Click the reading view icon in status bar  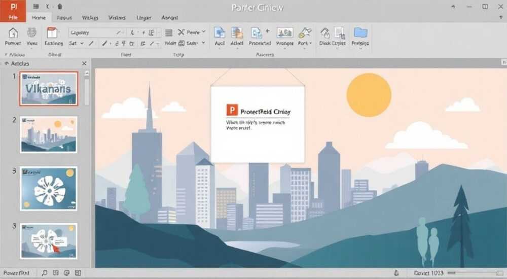[x=78, y=273]
